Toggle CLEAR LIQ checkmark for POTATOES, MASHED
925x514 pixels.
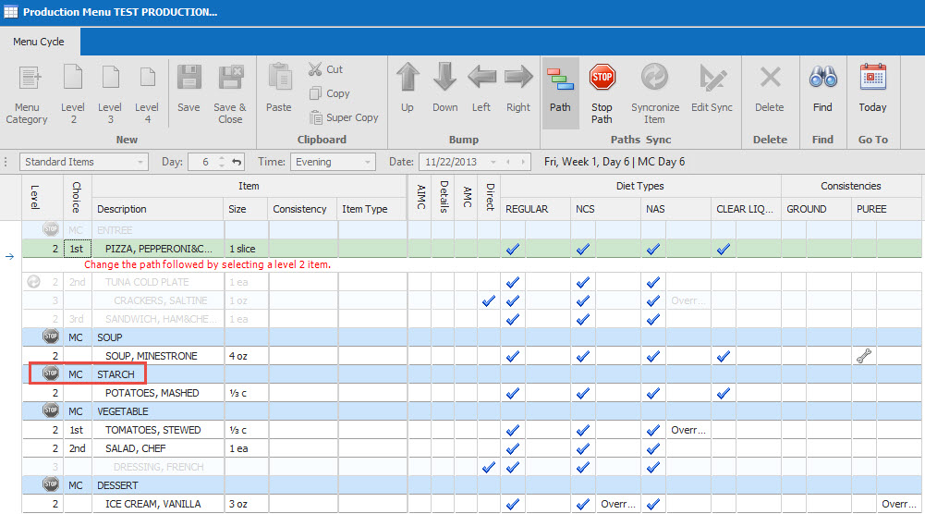coord(724,393)
